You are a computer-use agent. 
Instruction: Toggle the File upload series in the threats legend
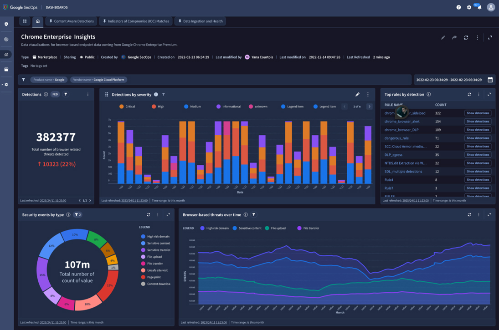(x=275, y=228)
